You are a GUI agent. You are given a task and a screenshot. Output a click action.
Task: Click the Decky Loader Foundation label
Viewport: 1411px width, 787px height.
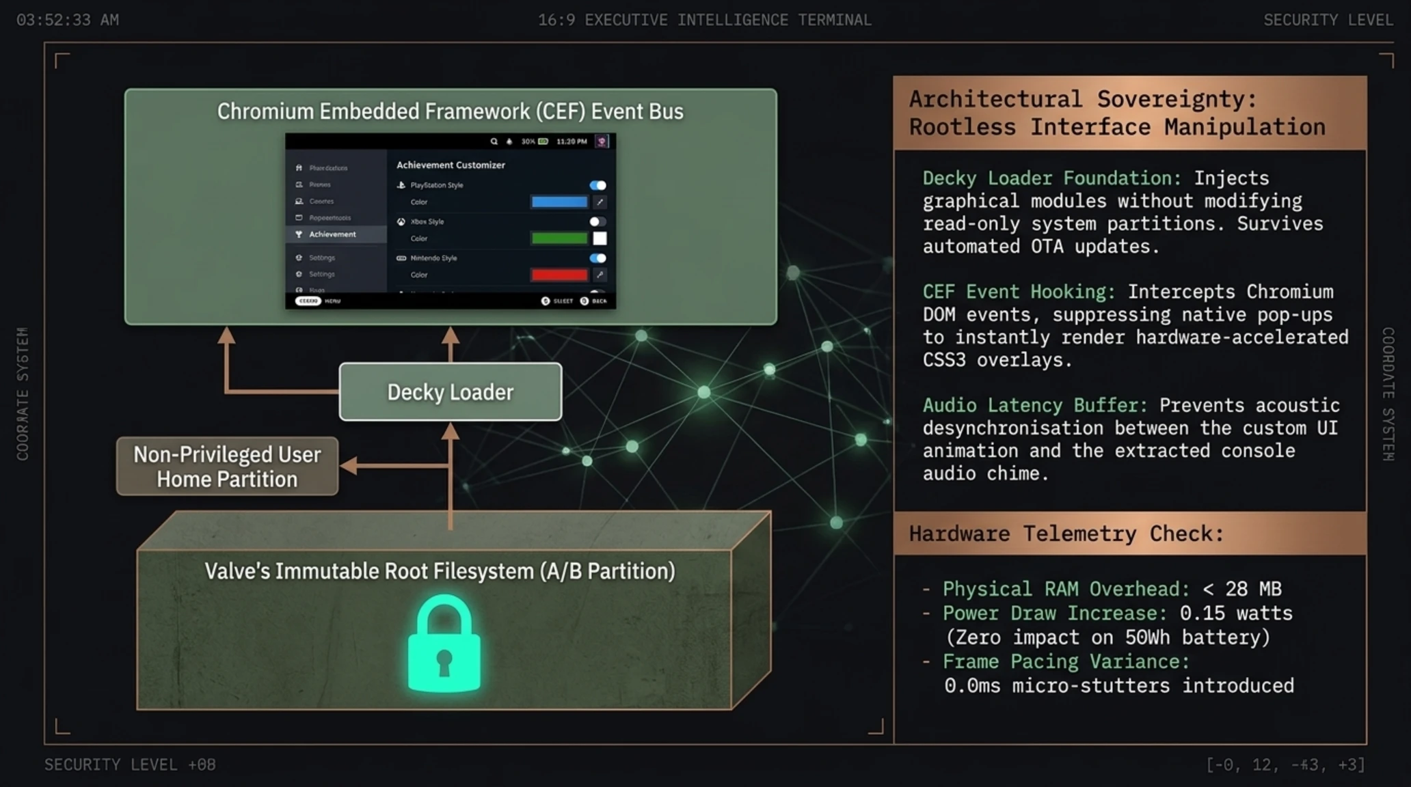pyautogui.click(x=1052, y=178)
